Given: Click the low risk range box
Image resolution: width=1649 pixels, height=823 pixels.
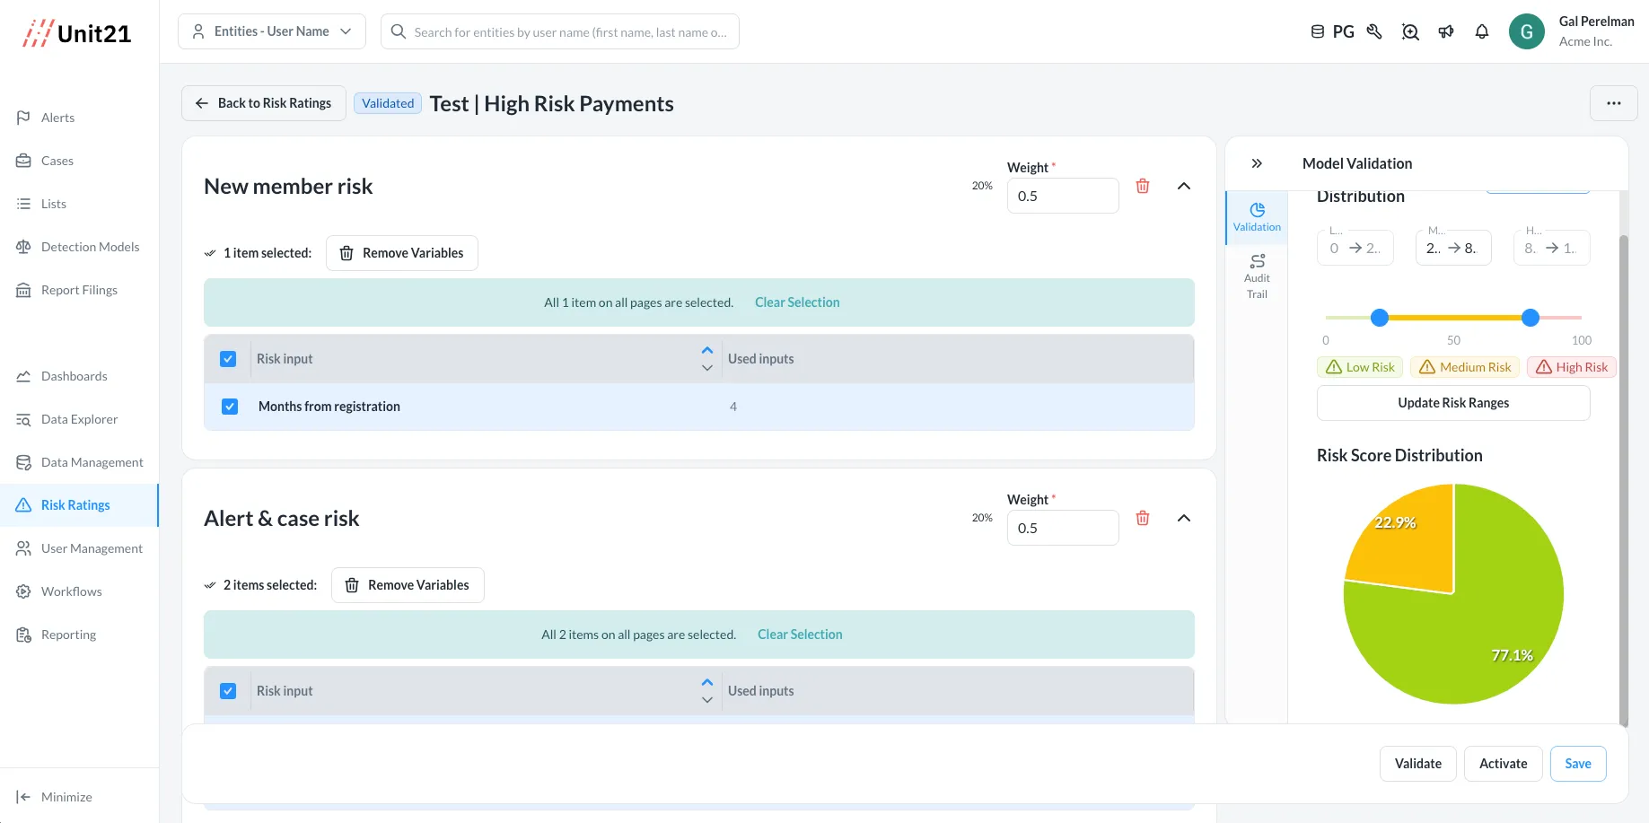Looking at the screenshot, I should 1355,248.
